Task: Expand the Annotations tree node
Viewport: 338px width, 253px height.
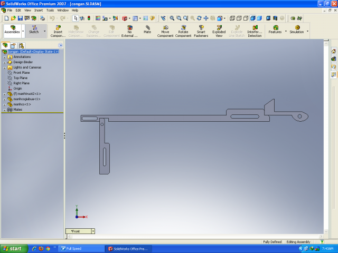Action: click(5, 57)
